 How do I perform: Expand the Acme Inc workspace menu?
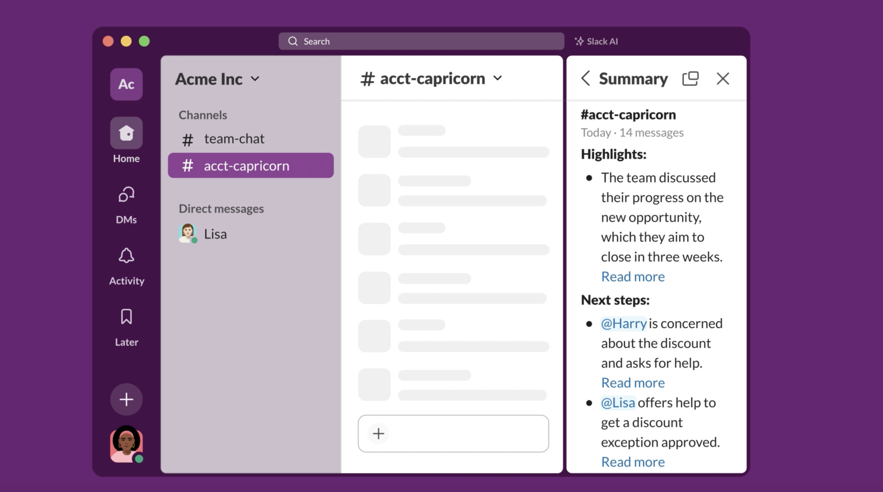coord(217,79)
